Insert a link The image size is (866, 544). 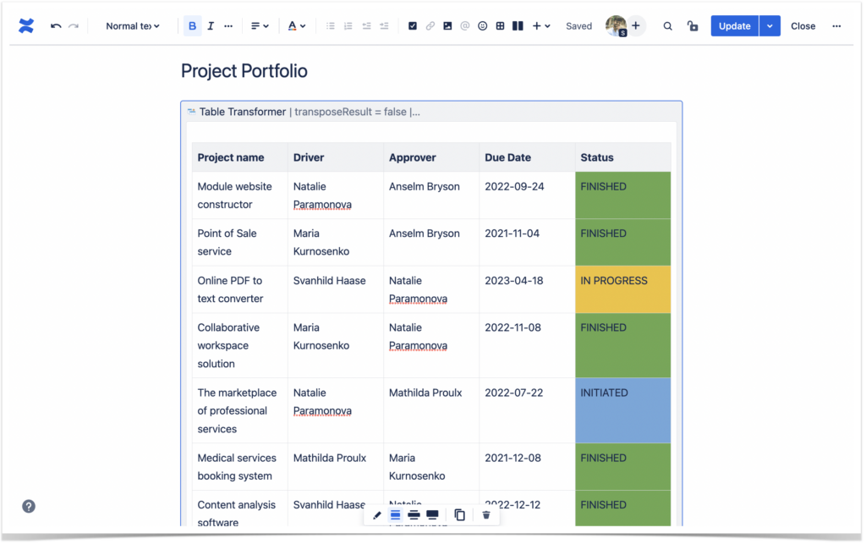click(x=430, y=25)
